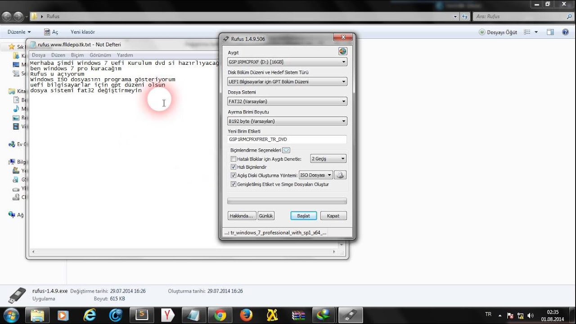The image size is (576, 324).
Task: Toggle Genişletilmiş Etiket ve Simge Dosyaları checkbox
Action: [x=233, y=184]
